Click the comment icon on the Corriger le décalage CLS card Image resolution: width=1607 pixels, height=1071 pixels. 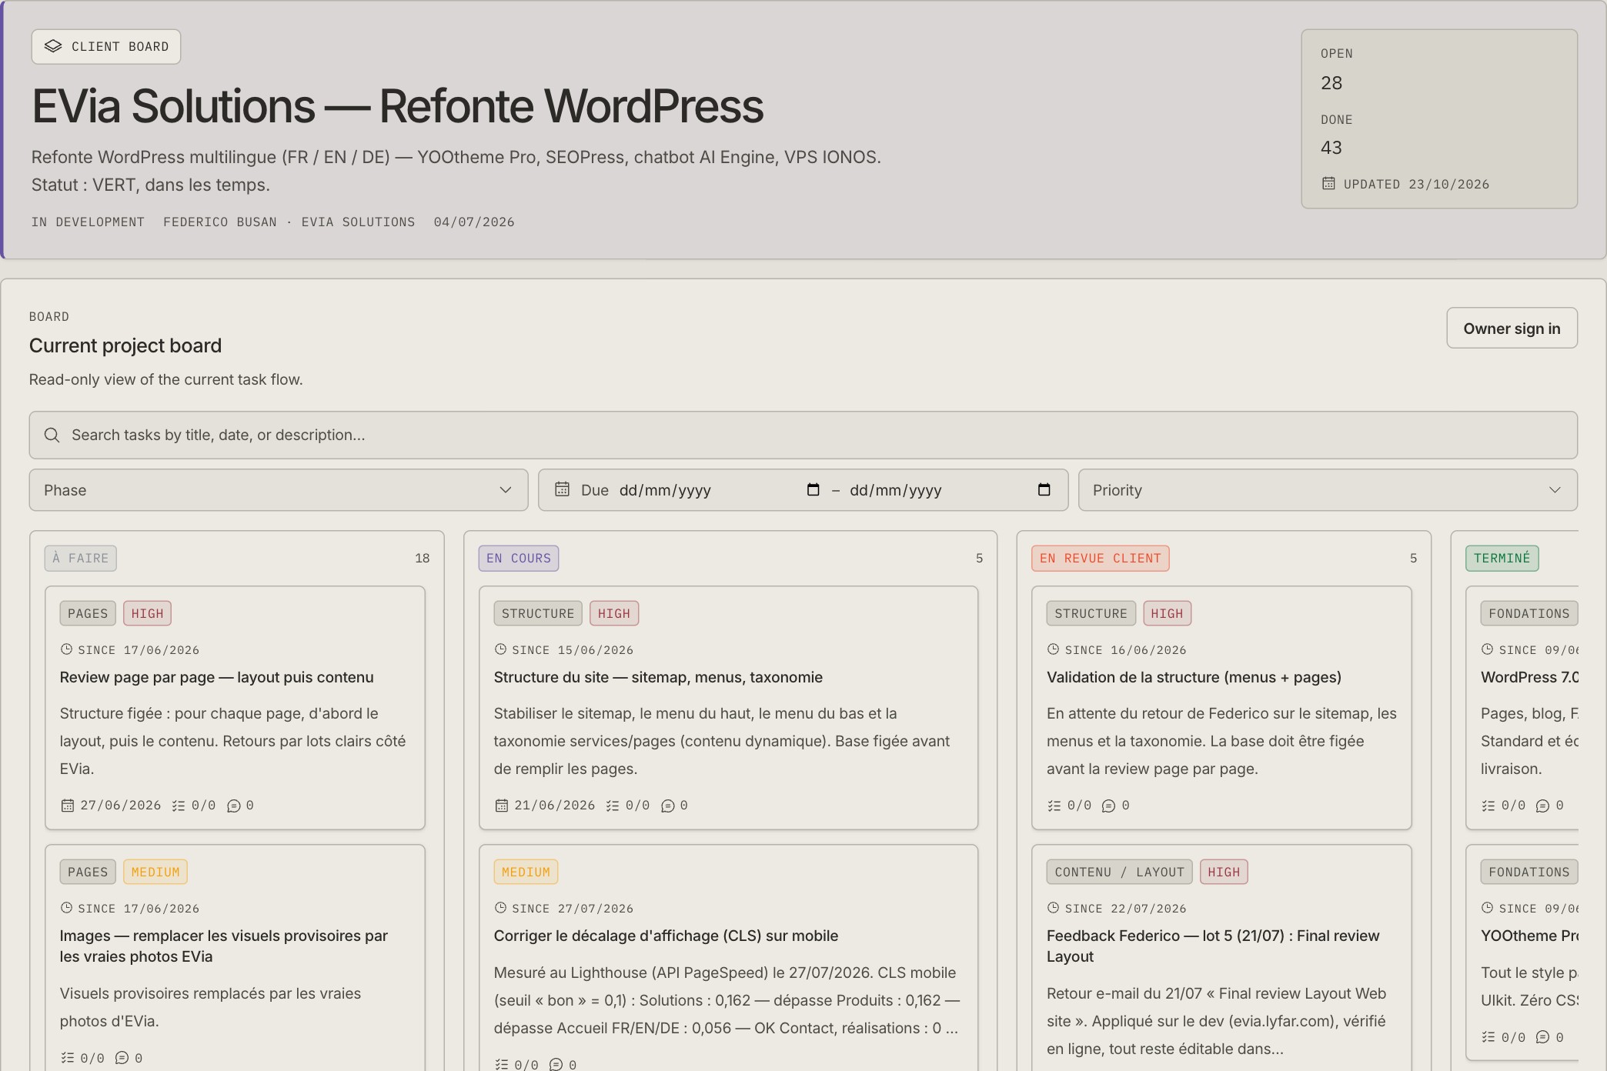click(556, 1065)
